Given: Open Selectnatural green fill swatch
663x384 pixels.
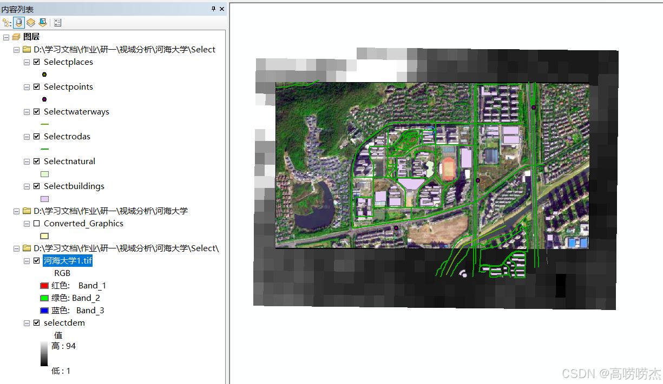Looking at the screenshot, I should pos(45,174).
